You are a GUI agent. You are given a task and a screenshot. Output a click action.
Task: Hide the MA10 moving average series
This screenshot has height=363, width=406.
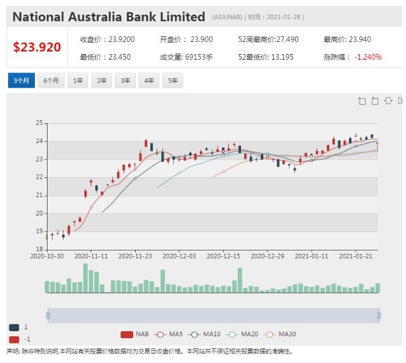coord(204,334)
